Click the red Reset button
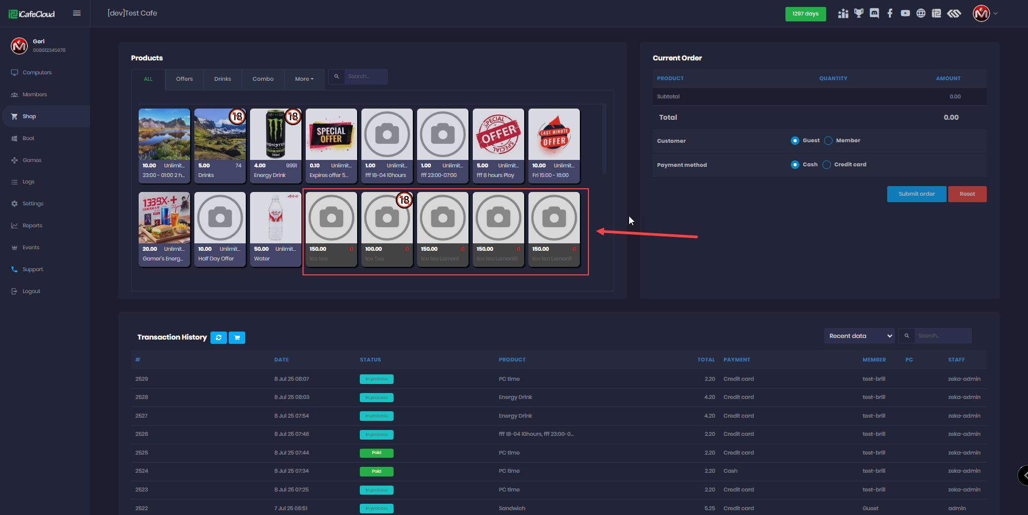 [967, 194]
